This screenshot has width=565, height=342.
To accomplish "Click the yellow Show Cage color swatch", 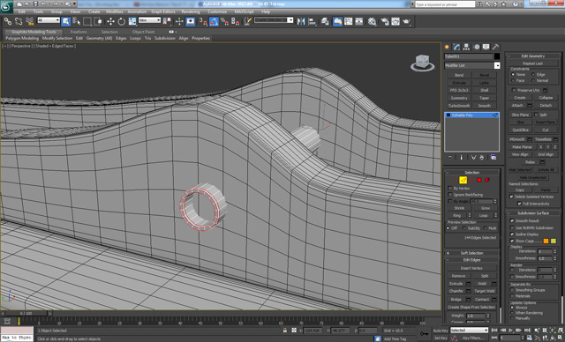I will click(554, 241).
